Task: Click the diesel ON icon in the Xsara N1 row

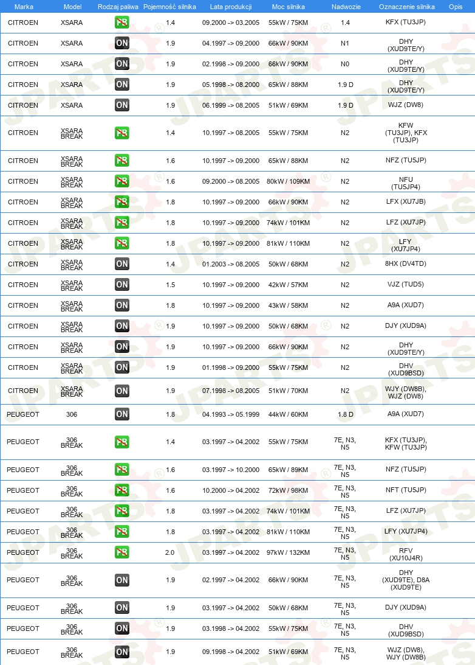Action: click(x=122, y=43)
